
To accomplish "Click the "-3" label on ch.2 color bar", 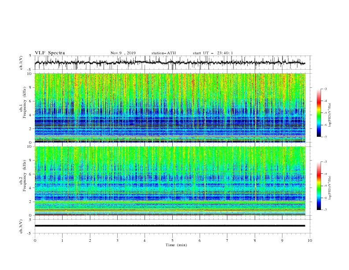I will pyautogui.click(x=325, y=162).
